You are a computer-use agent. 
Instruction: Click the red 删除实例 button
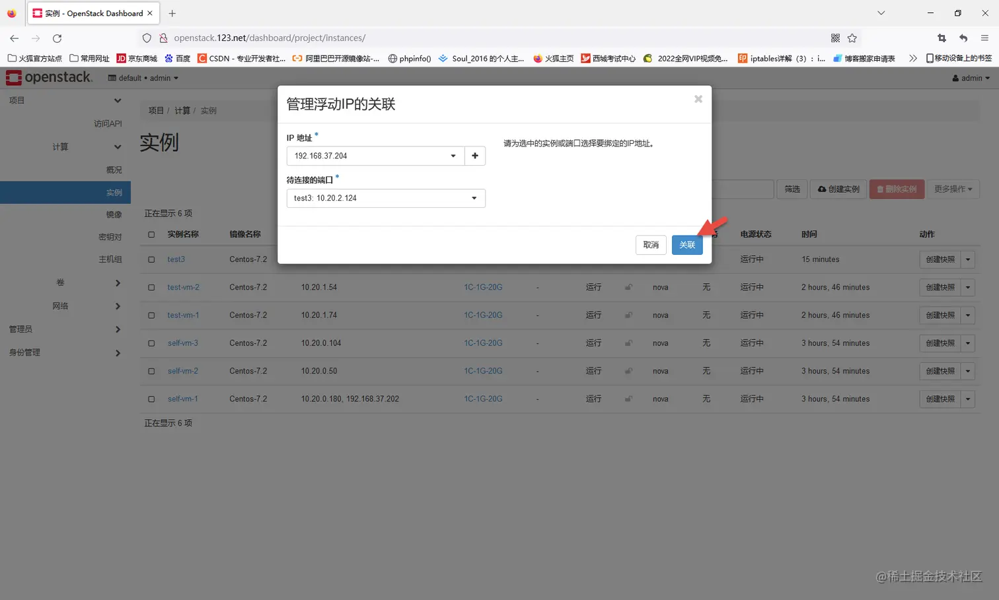897,189
